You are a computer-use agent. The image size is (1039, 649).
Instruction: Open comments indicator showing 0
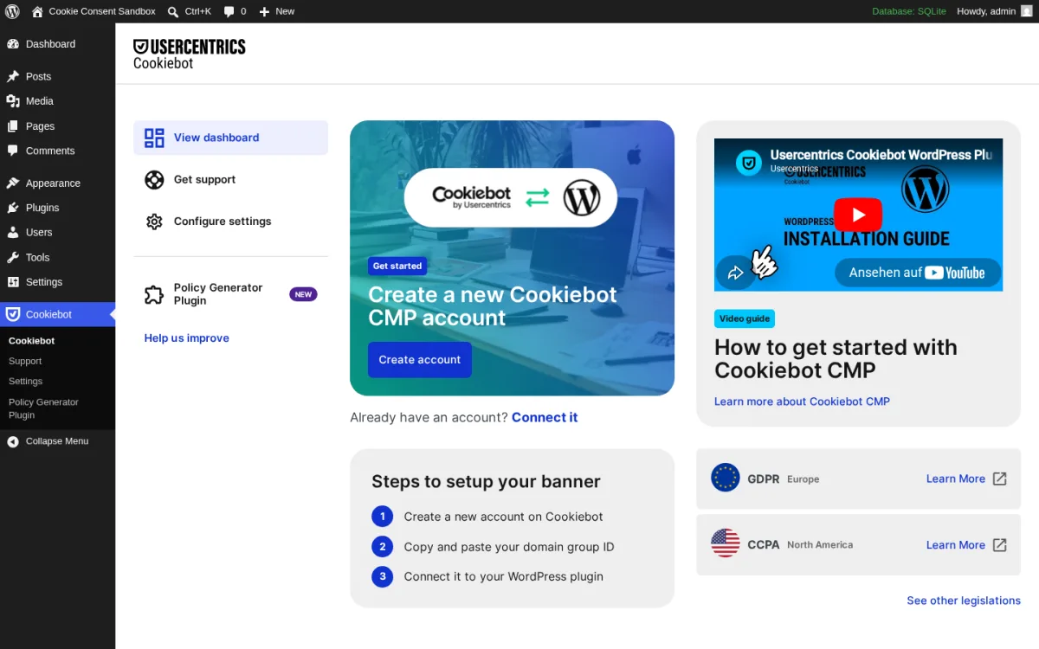pos(235,11)
